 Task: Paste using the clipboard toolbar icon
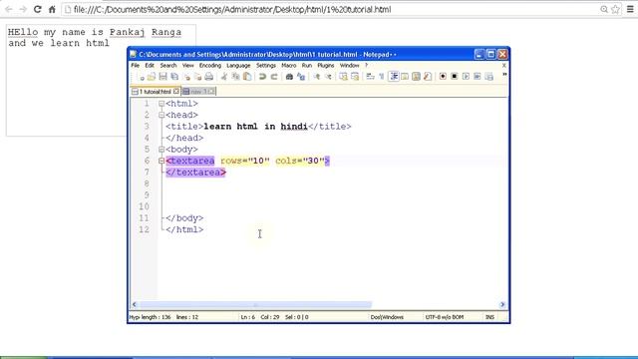(x=247, y=76)
